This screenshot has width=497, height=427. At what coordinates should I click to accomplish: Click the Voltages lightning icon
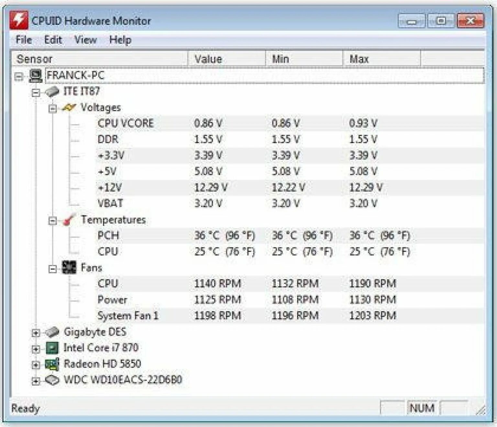69,107
